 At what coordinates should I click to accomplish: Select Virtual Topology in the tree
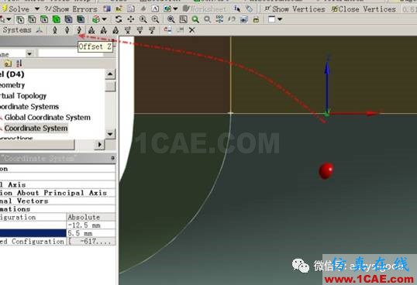[x=23, y=95]
